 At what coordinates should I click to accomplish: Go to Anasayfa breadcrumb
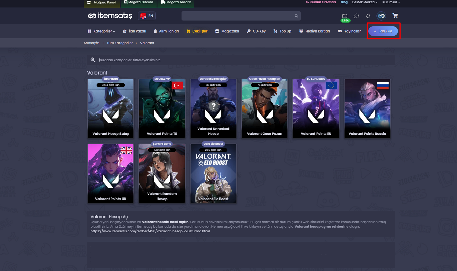91,43
